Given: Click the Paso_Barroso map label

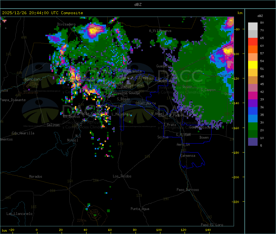Looking at the screenshot, I should [188, 190].
